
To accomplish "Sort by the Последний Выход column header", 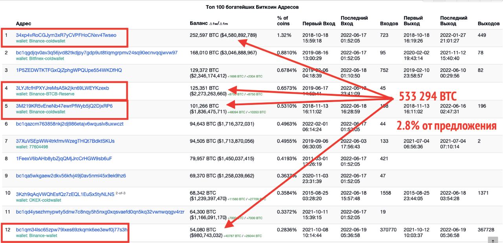I will pos(453,21).
